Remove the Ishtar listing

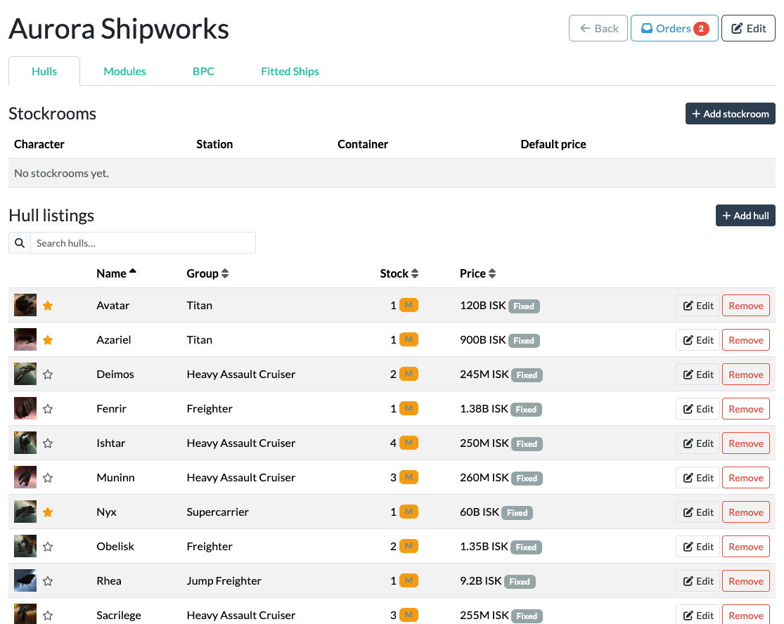point(745,443)
